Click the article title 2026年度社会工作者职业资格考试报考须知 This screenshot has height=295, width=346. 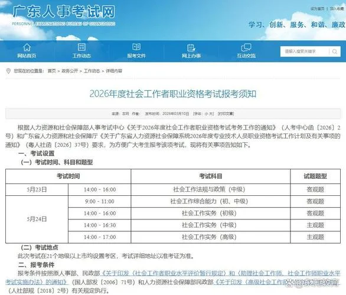pos(173,94)
